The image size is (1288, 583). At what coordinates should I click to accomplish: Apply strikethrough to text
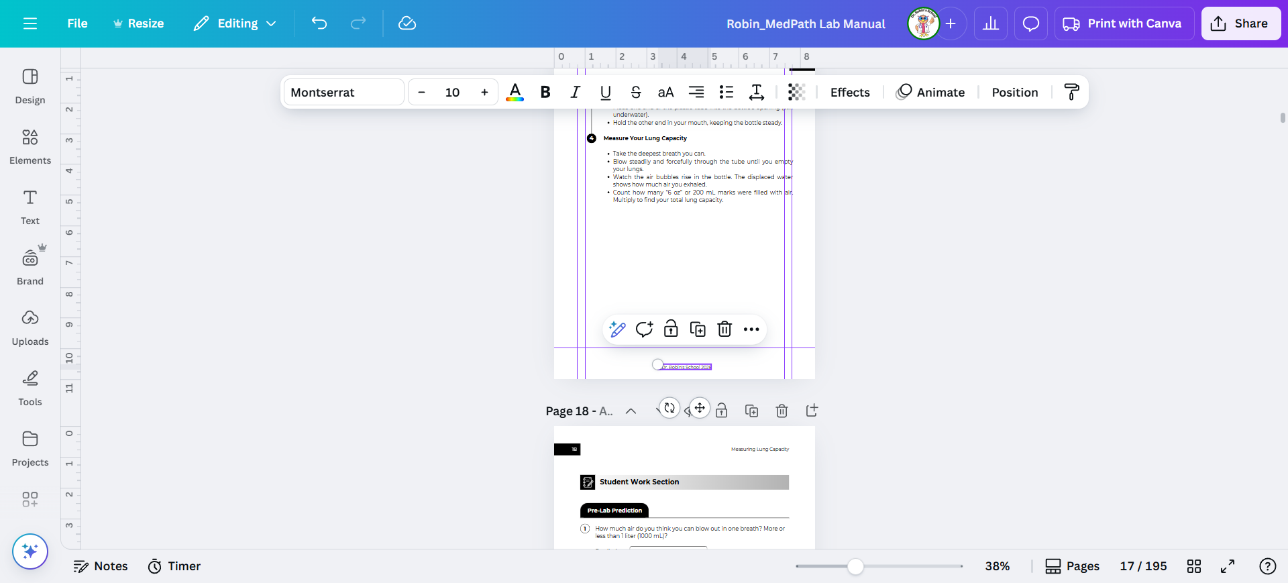(x=635, y=93)
